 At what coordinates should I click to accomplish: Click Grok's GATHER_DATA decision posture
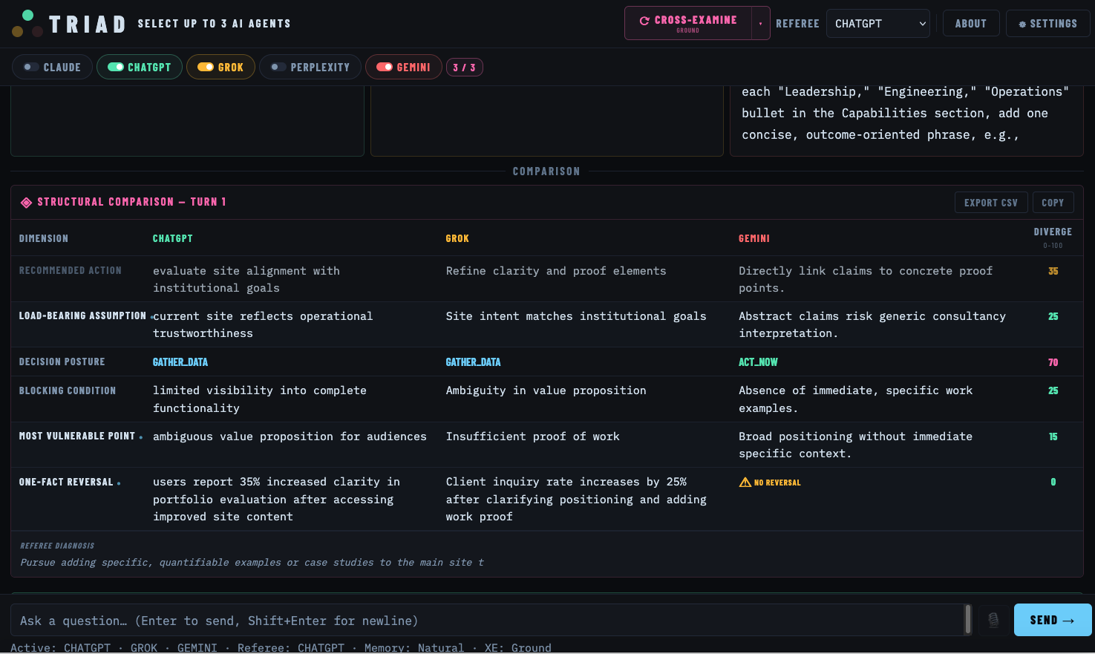tap(473, 362)
